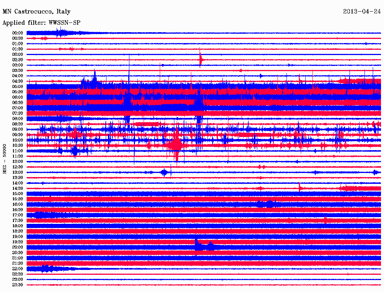Click the 04:30 time label

(x=17, y=81)
